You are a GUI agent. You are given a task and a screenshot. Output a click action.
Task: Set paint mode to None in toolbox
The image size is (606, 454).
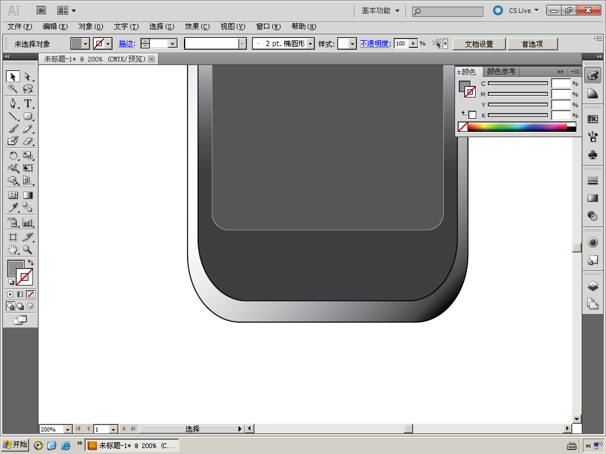(x=31, y=294)
